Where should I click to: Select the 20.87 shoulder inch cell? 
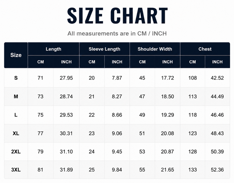click(167, 152)
